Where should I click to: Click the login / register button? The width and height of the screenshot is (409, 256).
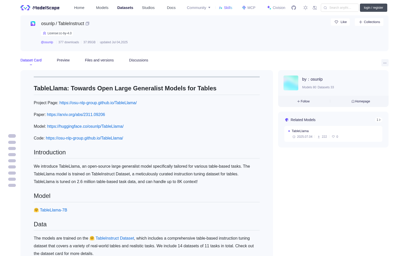point(373,8)
